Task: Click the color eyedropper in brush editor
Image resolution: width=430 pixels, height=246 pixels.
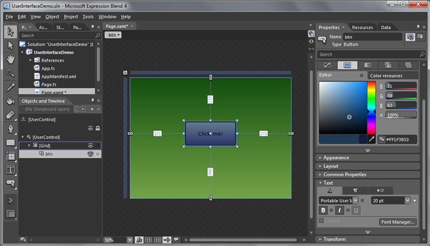Action: tap(371, 139)
